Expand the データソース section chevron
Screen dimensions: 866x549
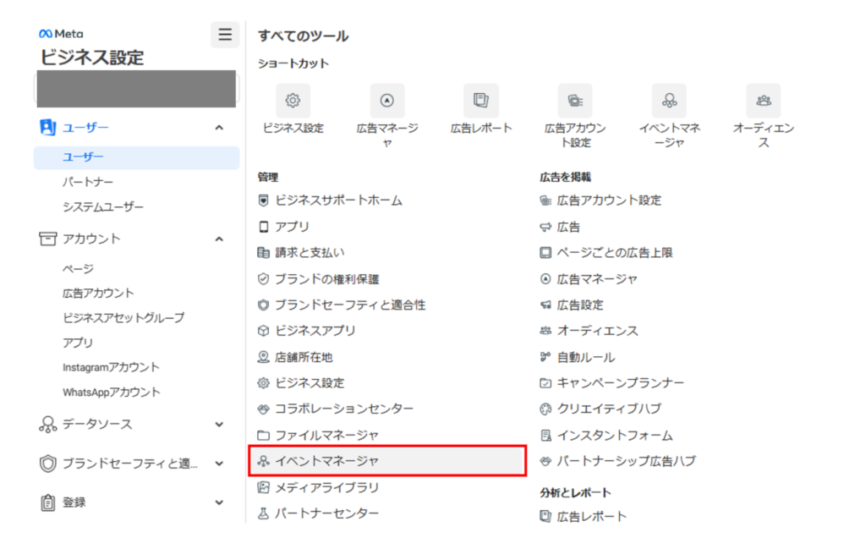(x=219, y=424)
